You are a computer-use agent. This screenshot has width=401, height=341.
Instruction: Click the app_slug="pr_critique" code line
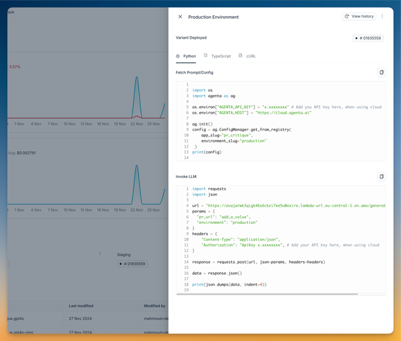point(227,135)
